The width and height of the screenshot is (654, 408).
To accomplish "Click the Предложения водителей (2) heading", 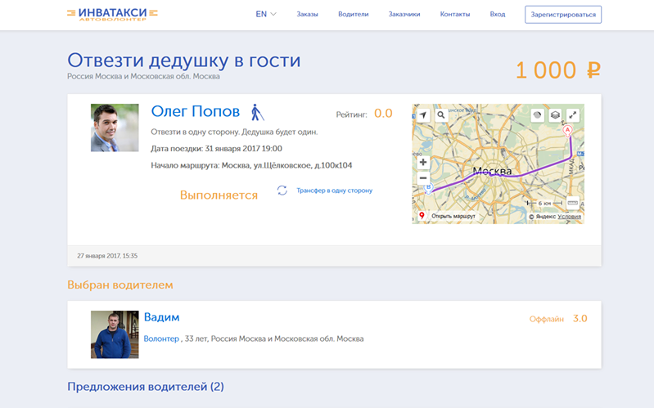I will 146,387.
